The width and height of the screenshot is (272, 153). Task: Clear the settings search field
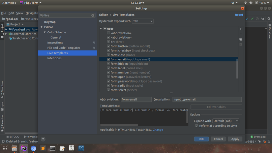[93, 15]
